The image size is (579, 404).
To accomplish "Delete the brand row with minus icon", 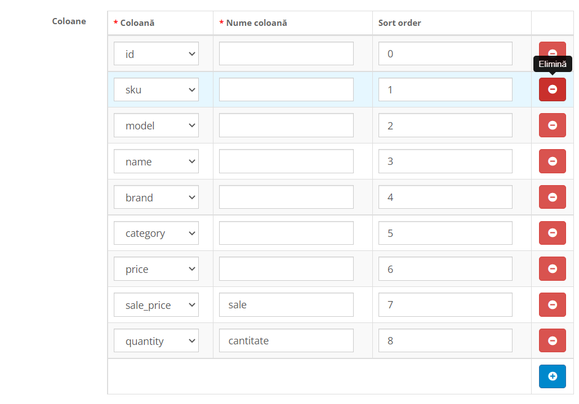I will pyautogui.click(x=552, y=197).
